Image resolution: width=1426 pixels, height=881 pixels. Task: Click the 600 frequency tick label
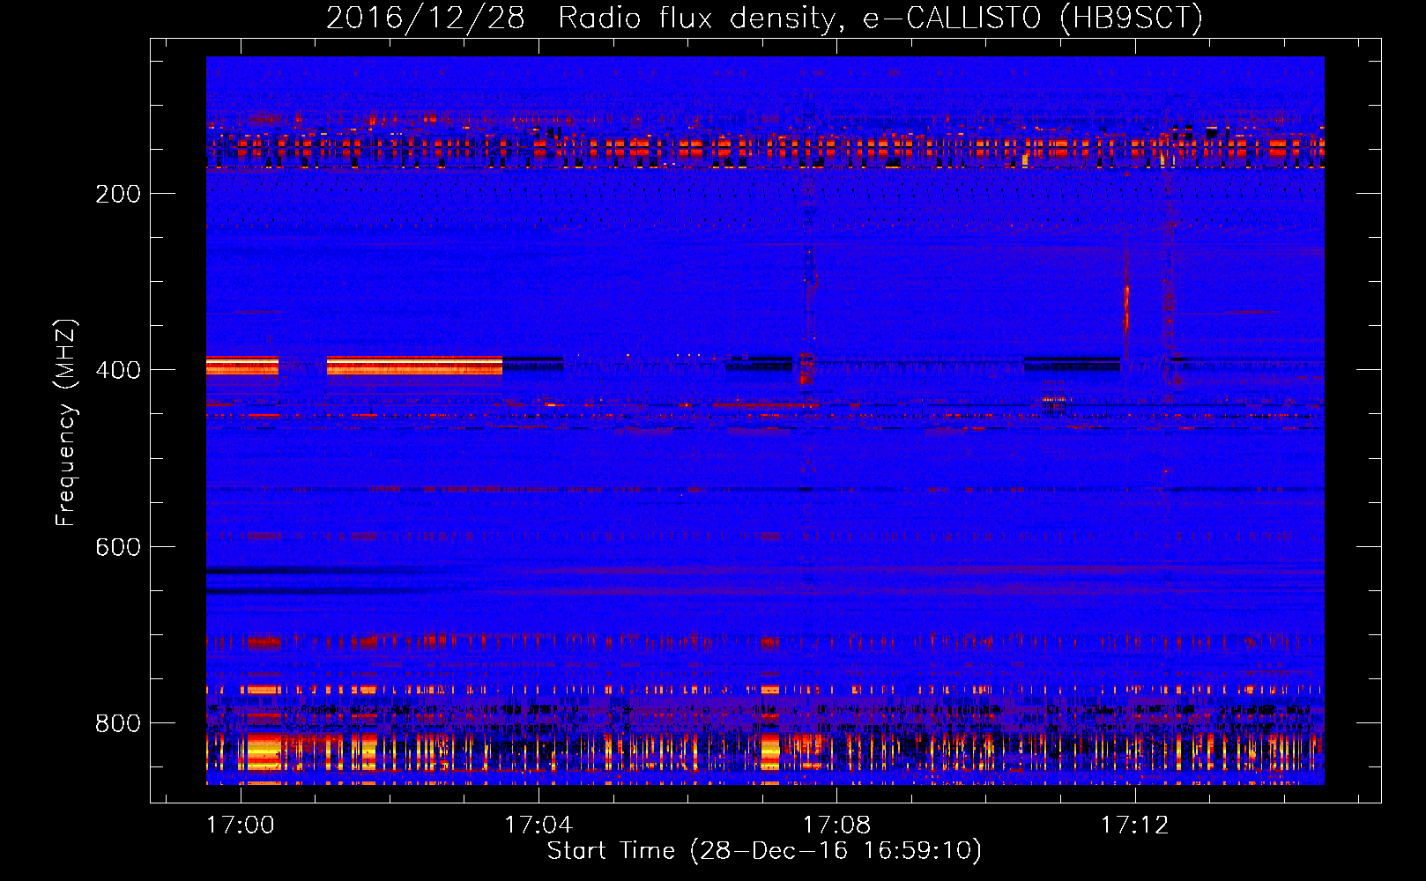[x=118, y=547]
